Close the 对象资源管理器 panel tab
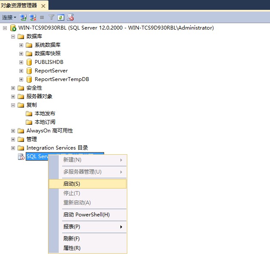 point(43,6)
